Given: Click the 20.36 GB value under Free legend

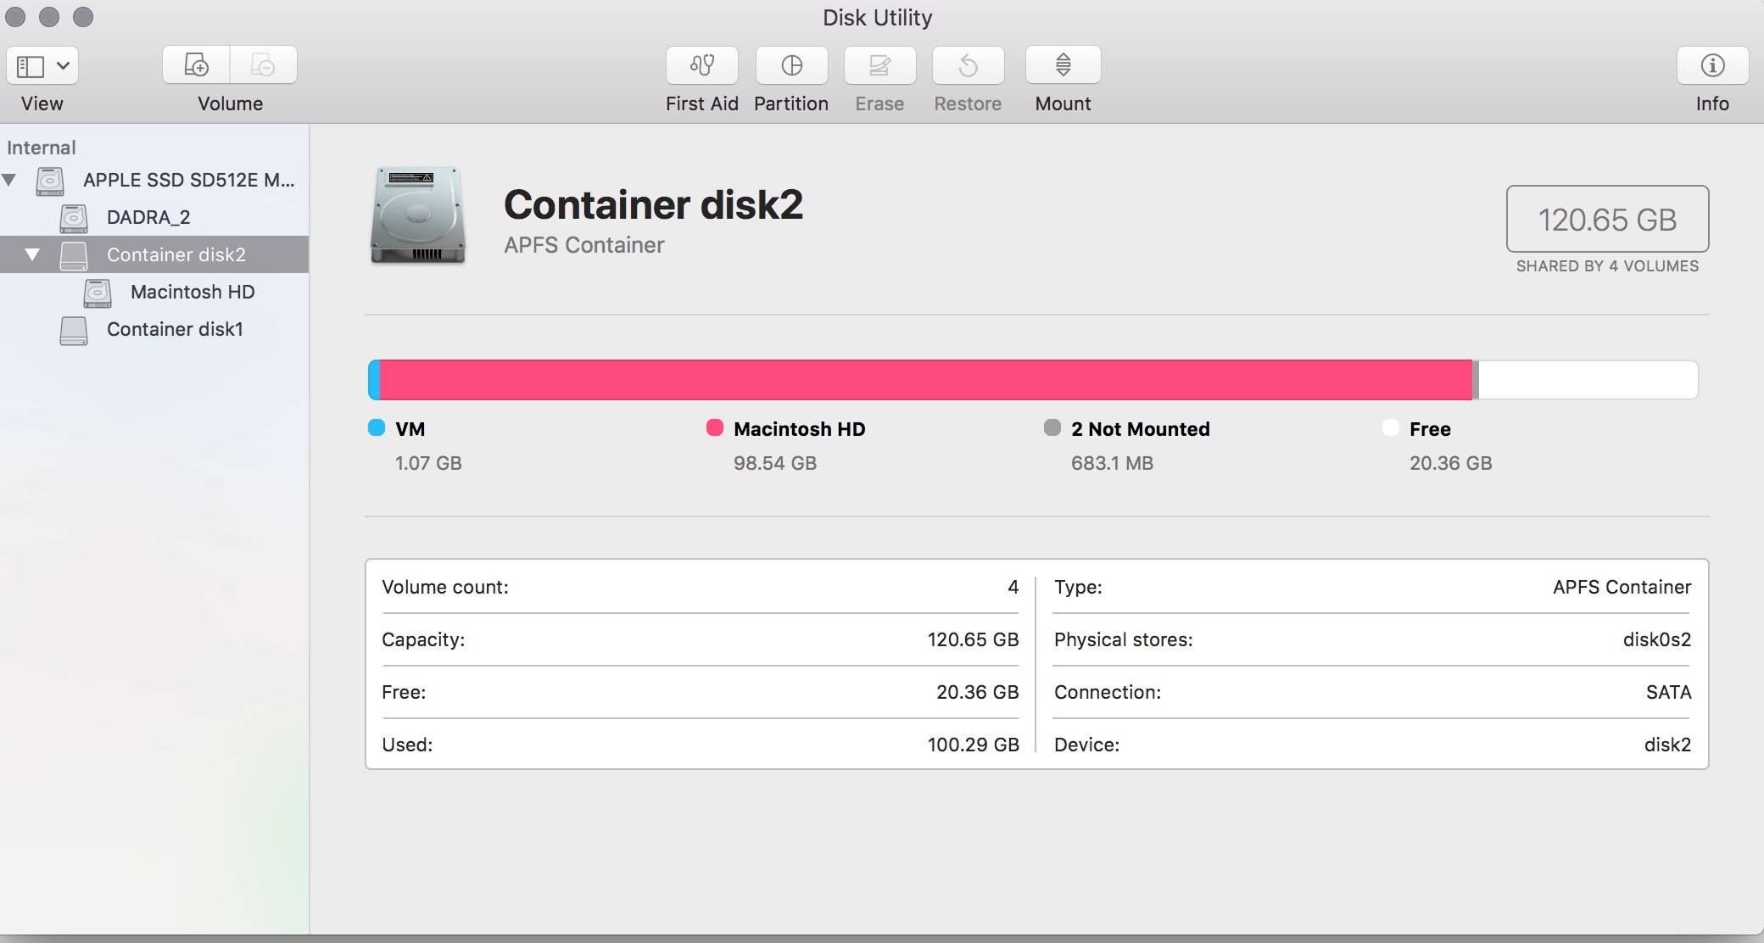Looking at the screenshot, I should (x=1450, y=463).
